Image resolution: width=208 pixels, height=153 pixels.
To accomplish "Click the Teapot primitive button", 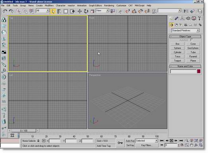I will [x=177, y=61].
